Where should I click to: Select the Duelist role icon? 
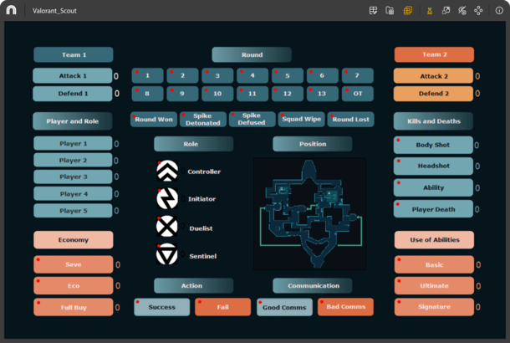pyautogui.click(x=167, y=226)
